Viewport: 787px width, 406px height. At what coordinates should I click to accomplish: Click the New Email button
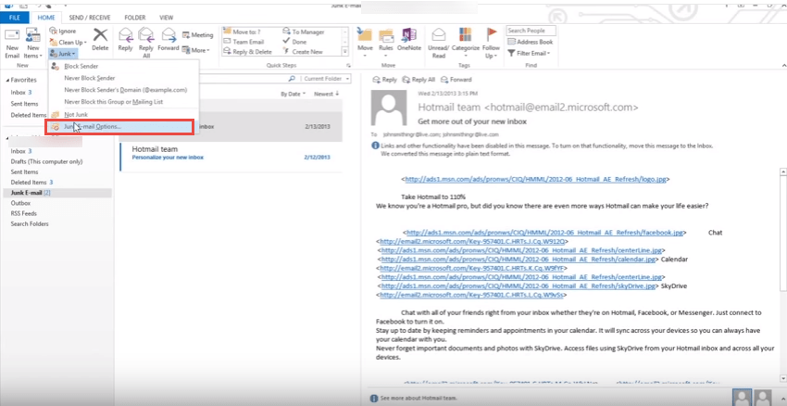coord(12,44)
